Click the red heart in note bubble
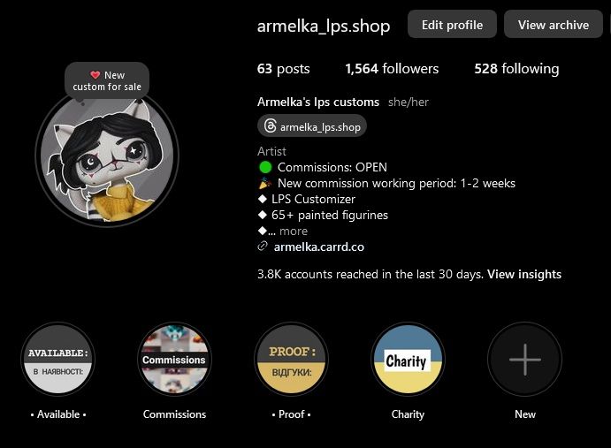This screenshot has width=611, height=448. [x=95, y=75]
